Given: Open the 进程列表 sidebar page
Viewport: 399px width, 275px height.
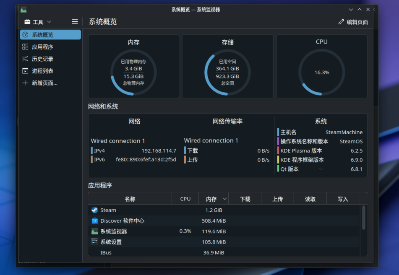Looking at the screenshot, I should point(50,71).
